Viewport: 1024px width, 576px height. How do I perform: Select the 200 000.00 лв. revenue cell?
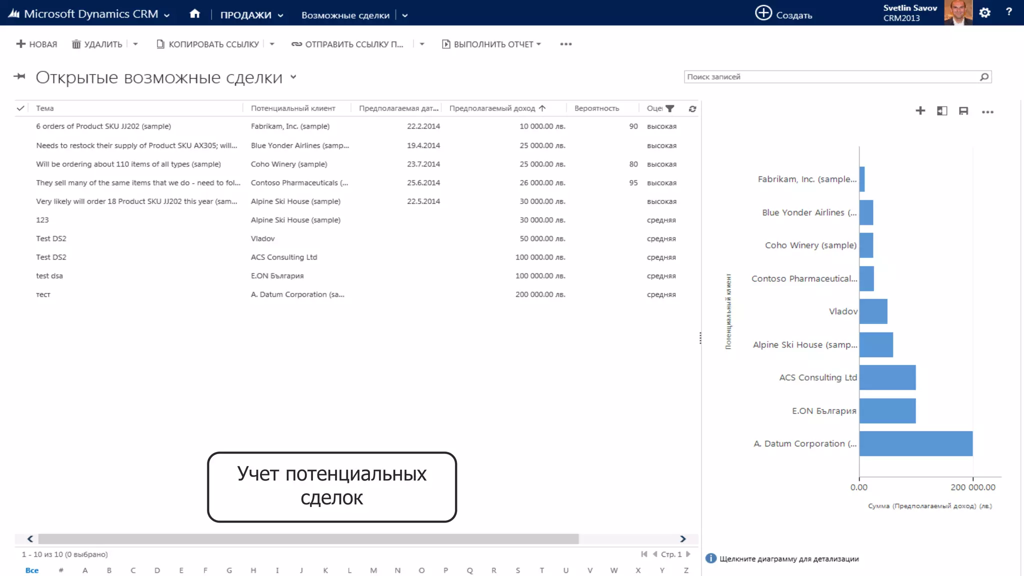tap(540, 295)
